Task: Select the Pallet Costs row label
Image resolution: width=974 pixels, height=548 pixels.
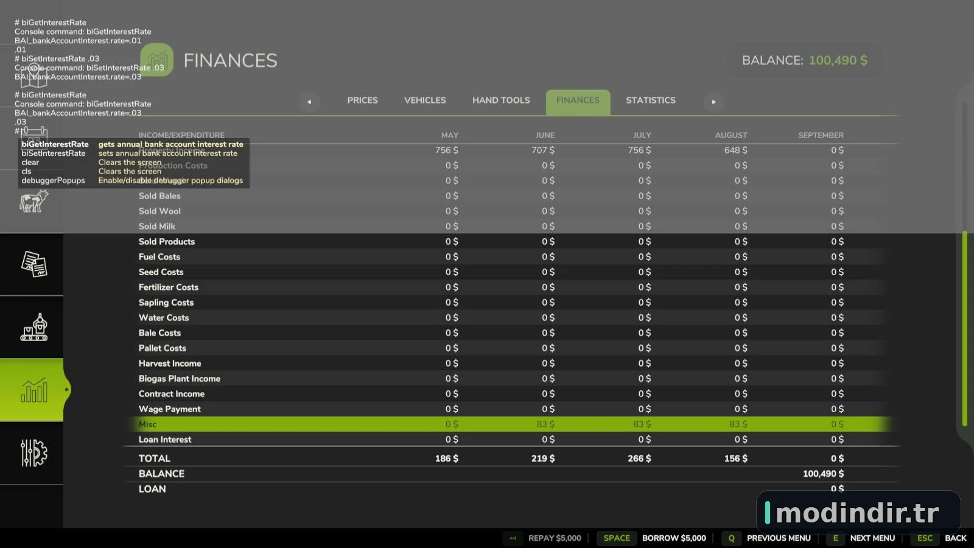Action: click(x=162, y=348)
